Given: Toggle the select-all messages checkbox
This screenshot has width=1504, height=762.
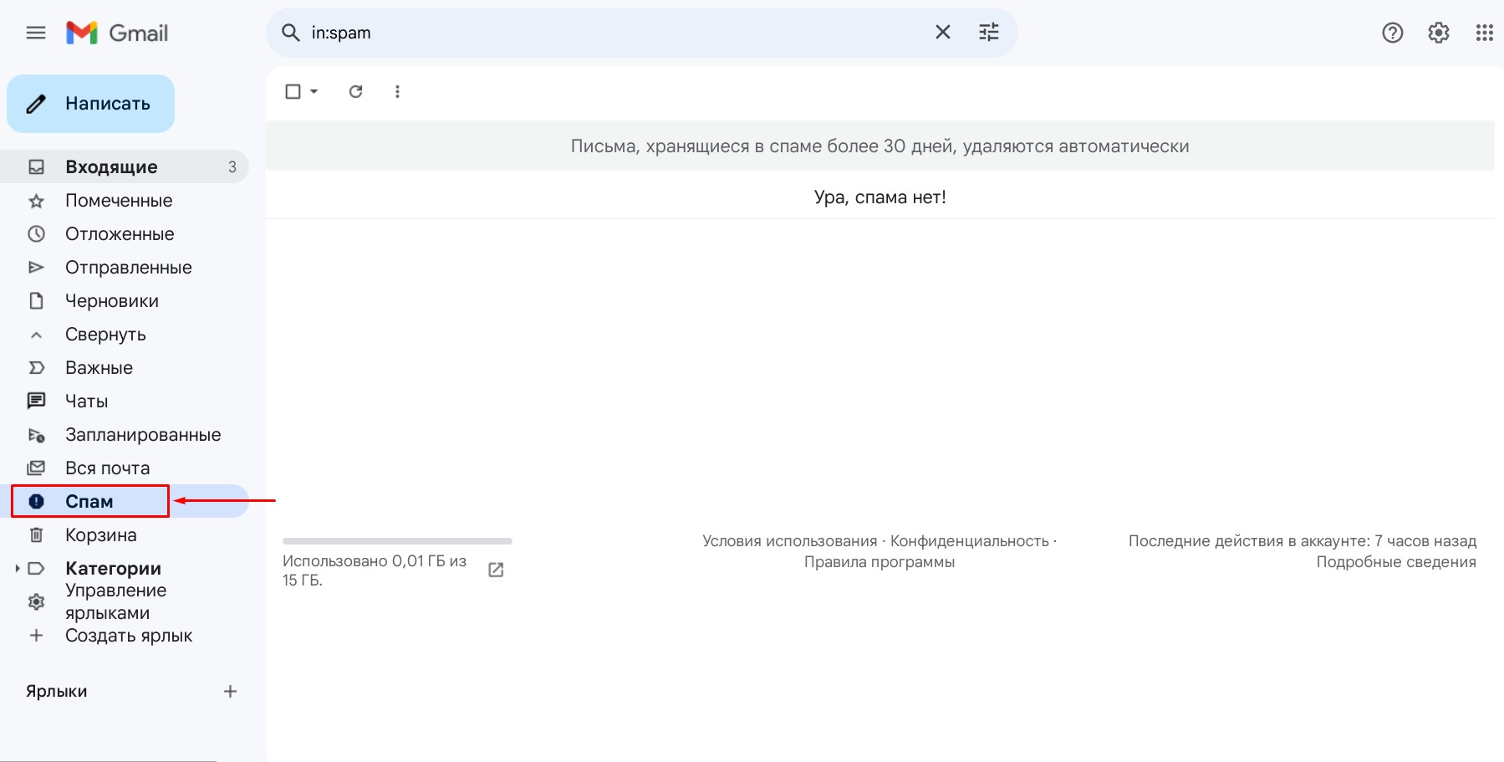Looking at the screenshot, I should pyautogui.click(x=293, y=91).
